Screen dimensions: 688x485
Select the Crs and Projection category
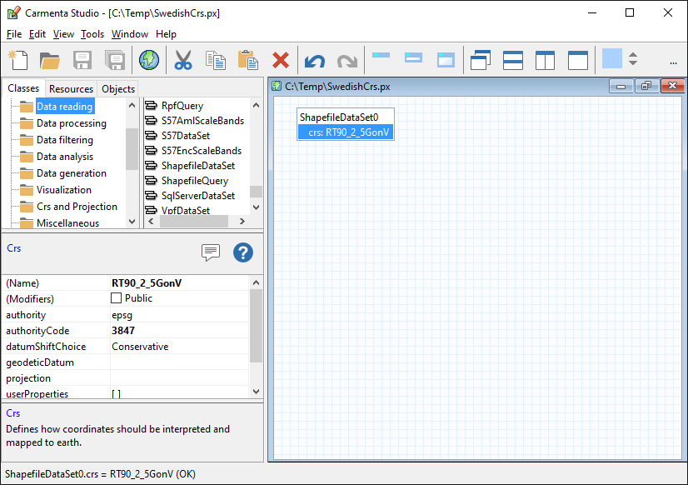[x=77, y=207]
